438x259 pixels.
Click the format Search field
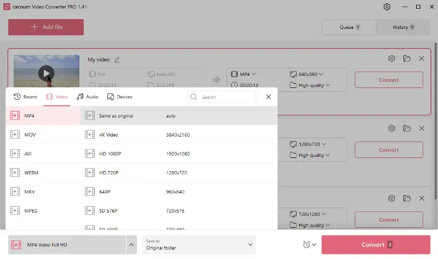[222, 97]
